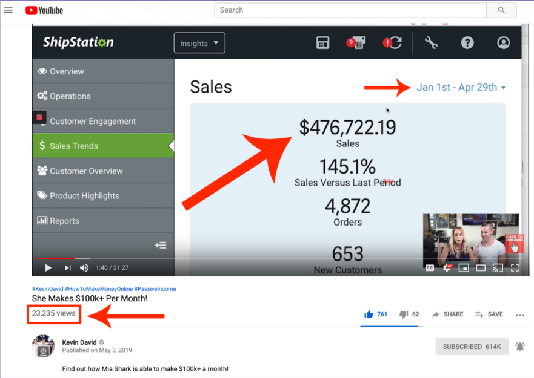The image size is (534, 378).
Task: Play the video
Action: tap(48, 268)
